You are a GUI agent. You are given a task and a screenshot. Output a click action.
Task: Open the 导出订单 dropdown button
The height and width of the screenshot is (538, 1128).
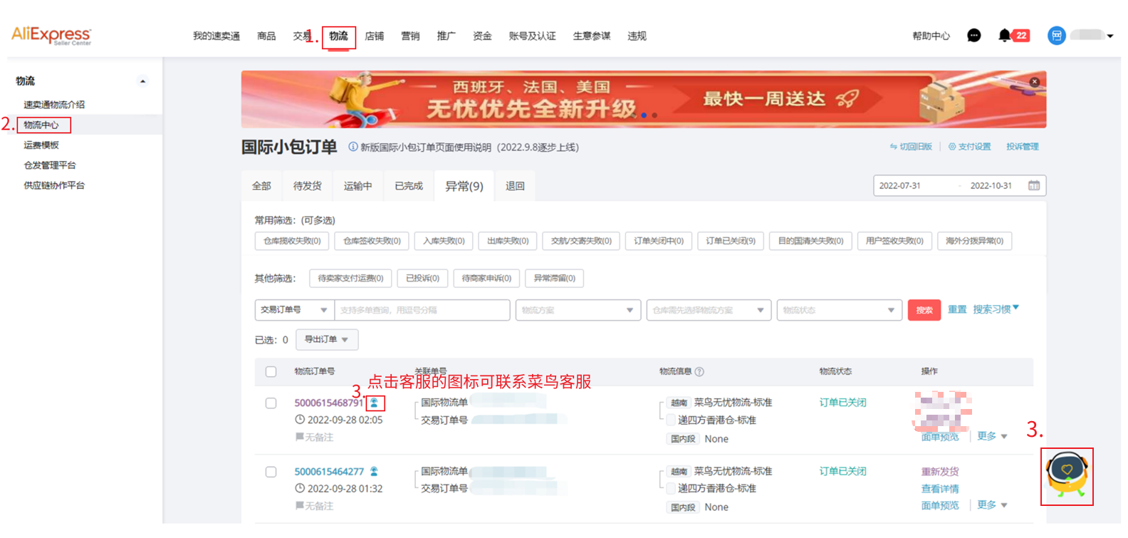coord(327,339)
